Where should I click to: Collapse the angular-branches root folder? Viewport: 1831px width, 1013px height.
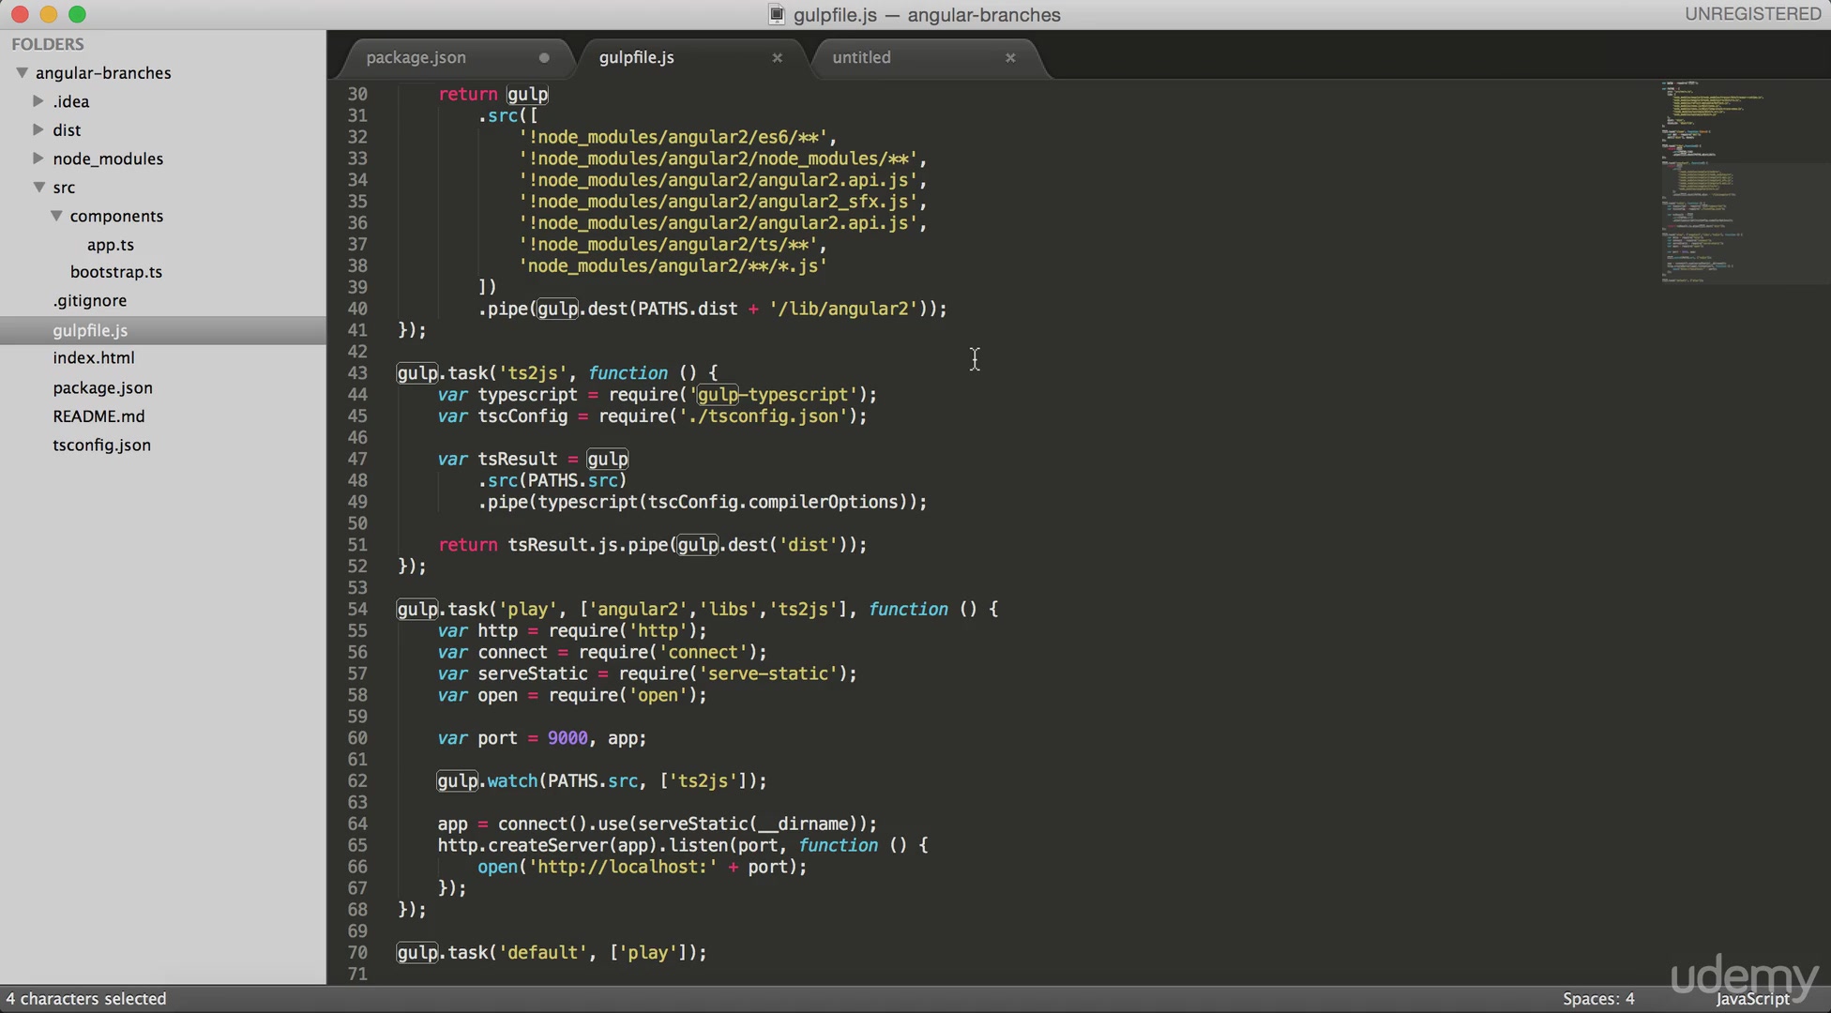point(22,72)
